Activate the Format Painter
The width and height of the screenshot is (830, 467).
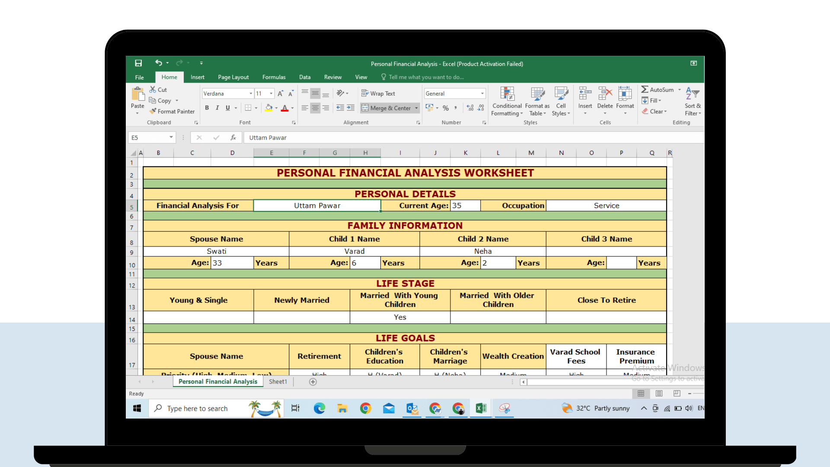172,111
